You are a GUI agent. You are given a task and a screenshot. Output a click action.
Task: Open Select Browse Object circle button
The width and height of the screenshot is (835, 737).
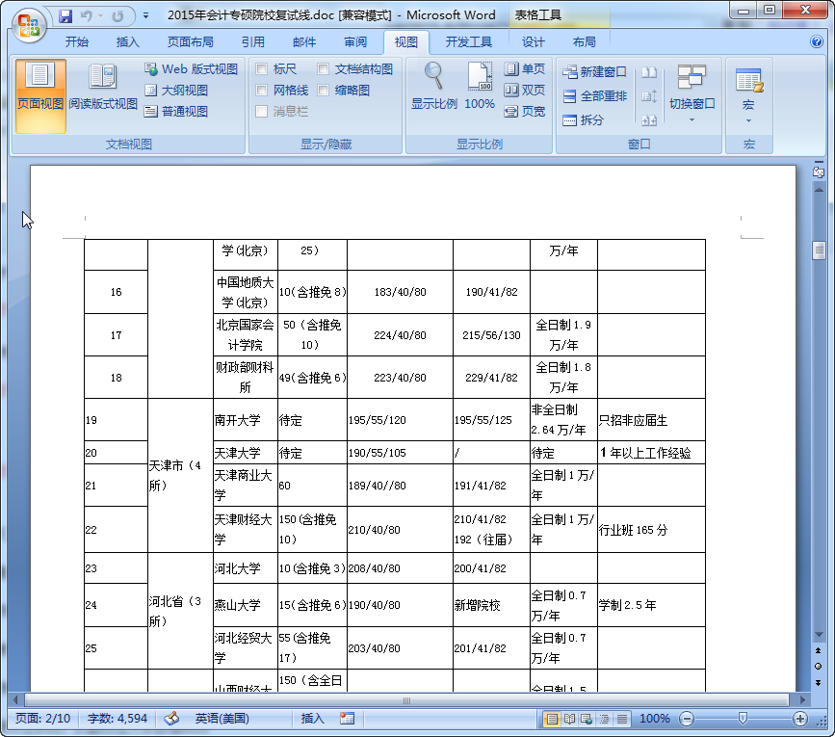pyautogui.click(x=819, y=666)
